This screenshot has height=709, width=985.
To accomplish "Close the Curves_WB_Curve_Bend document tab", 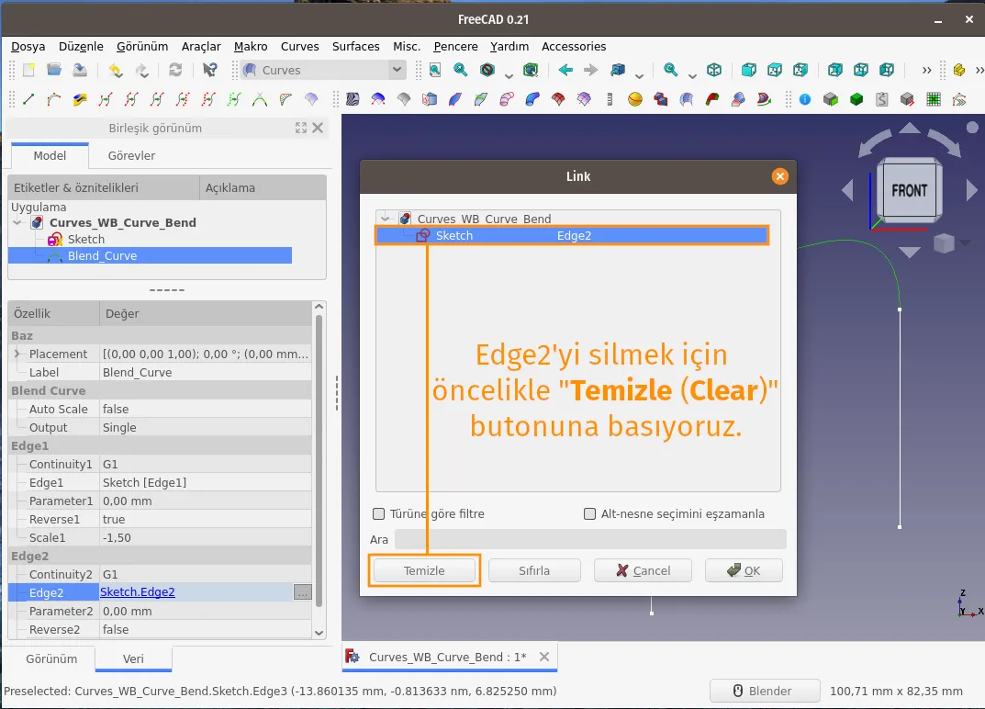I will (x=544, y=657).
